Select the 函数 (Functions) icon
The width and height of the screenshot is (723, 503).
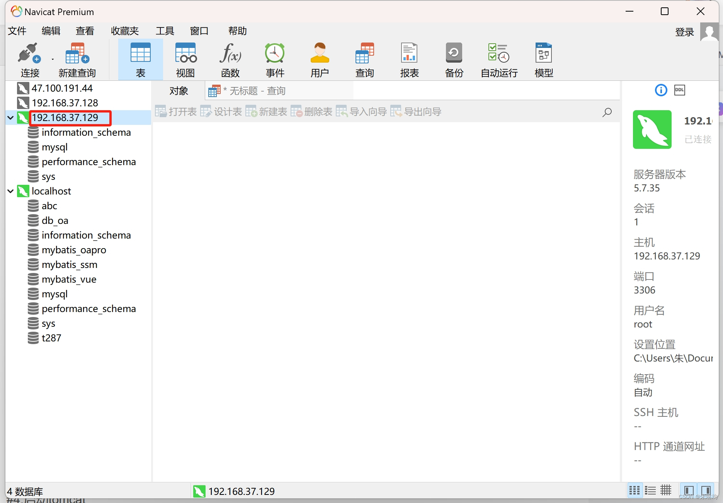(230, 58)
